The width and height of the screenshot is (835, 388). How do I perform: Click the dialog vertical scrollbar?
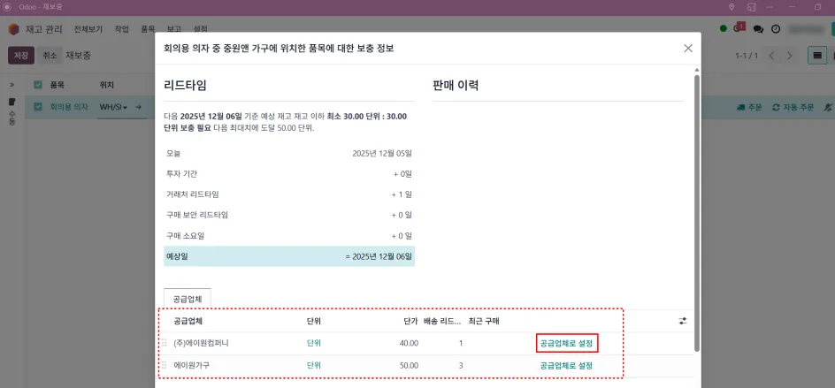coord(696,213)
